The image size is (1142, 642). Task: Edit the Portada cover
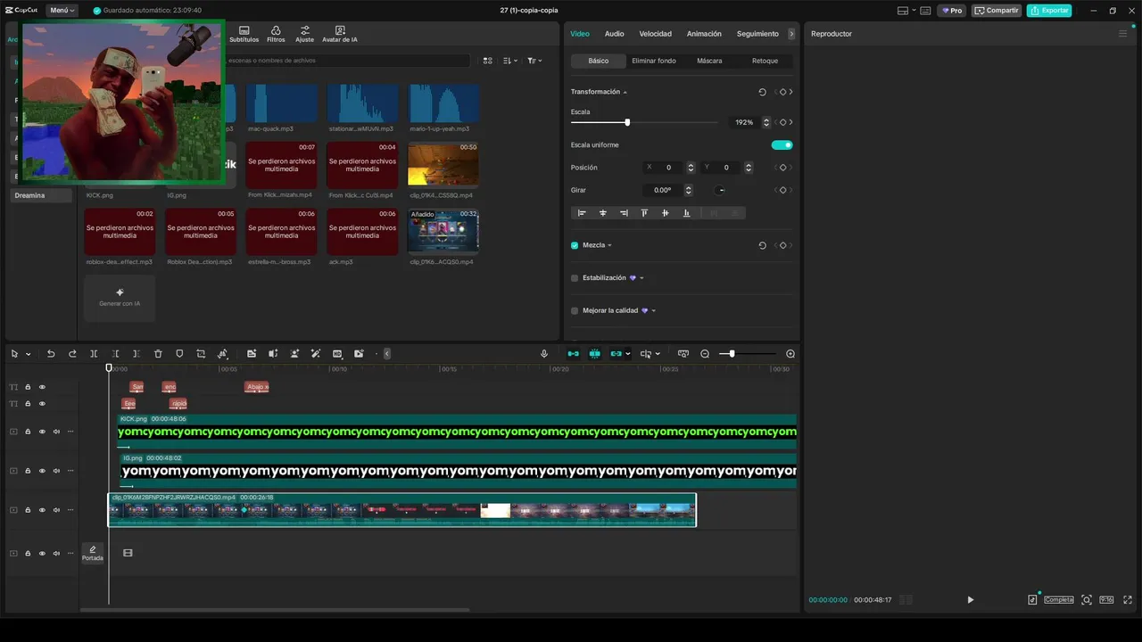(93, 553)
